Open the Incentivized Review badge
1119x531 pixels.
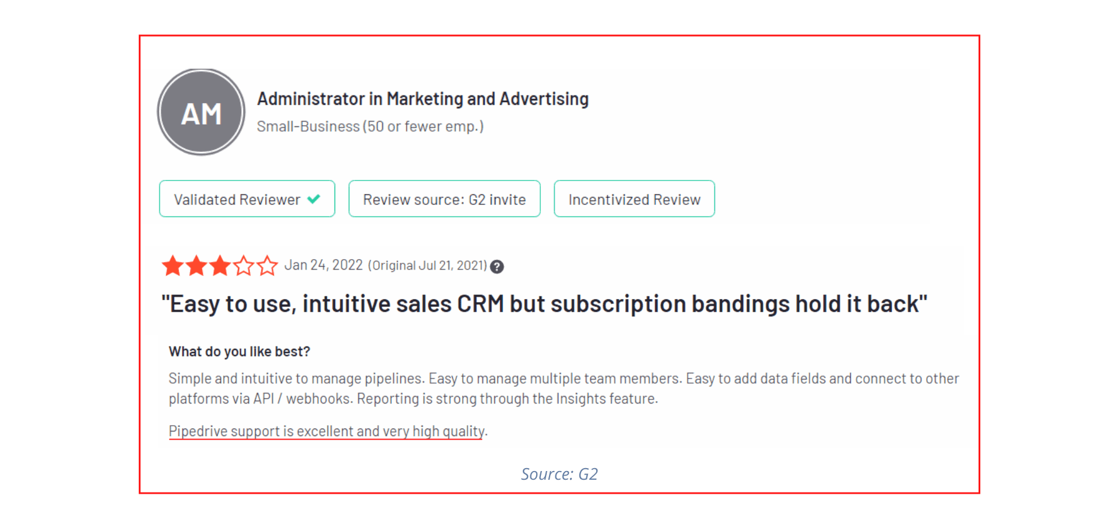click(634, 199)
